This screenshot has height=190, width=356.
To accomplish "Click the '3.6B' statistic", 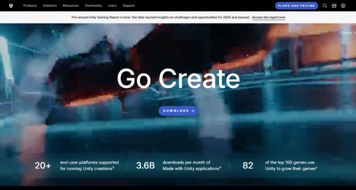I will pyautogui.click(x=146, y=166).
